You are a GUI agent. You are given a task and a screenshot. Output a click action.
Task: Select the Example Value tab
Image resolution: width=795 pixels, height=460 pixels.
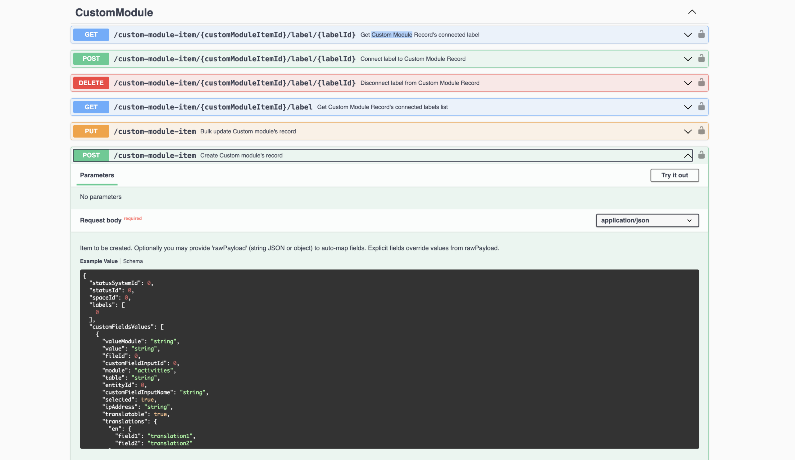[98, 261]
